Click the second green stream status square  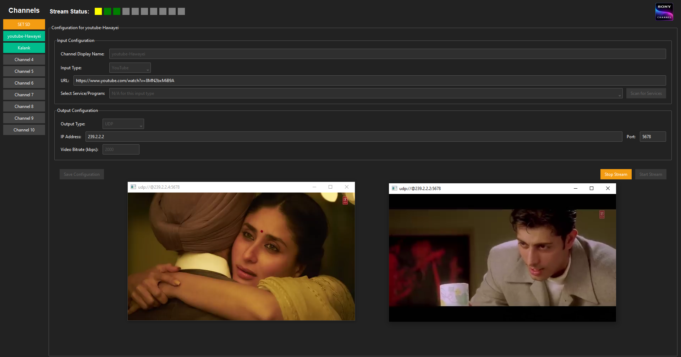[x=107, y=11]
